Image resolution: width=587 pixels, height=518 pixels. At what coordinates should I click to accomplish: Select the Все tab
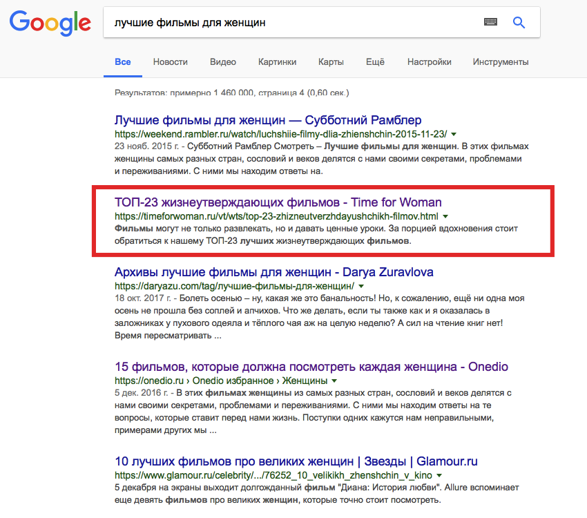[x=123, y=61]
